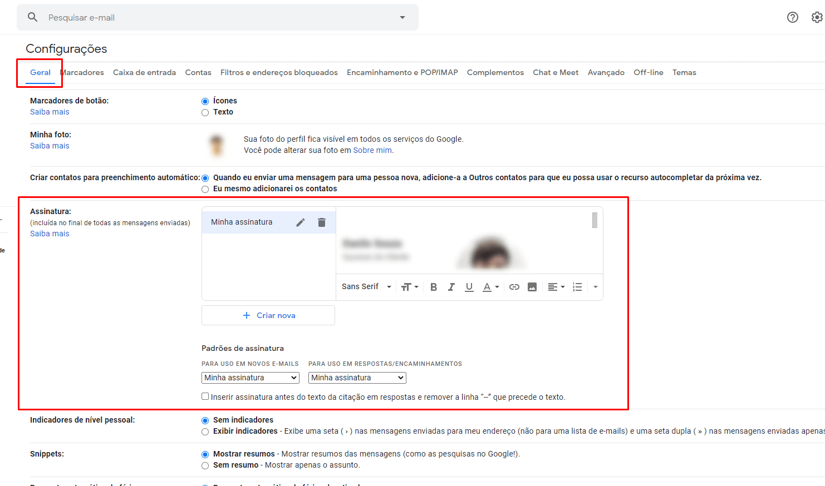Switch to the Caixa de entrada tab
The image size is (825, 486).
pos(144,72)
